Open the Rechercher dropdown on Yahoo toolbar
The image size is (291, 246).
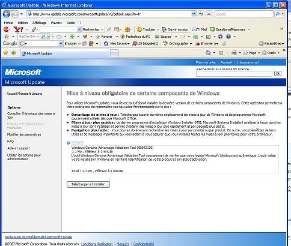[x=102, y=29]
